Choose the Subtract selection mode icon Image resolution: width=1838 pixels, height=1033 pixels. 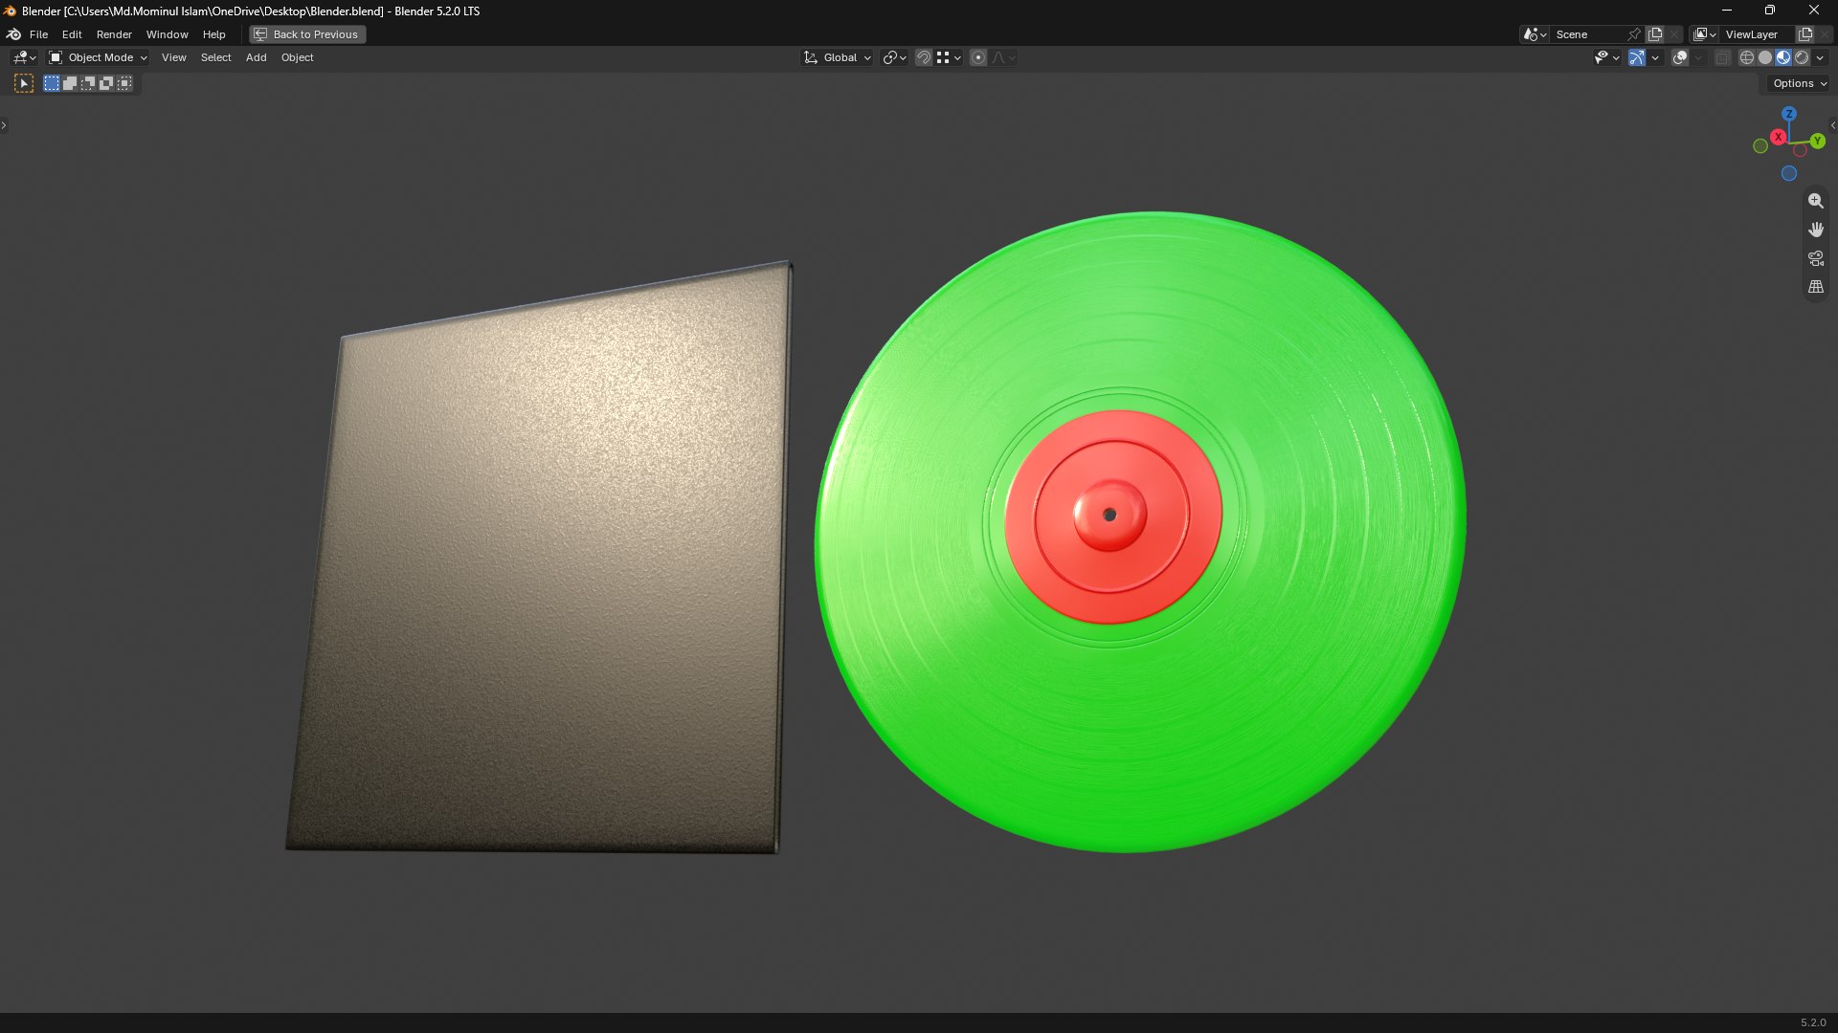88,83
